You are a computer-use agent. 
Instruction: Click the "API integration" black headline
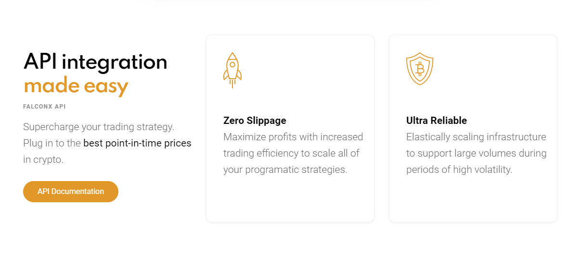[x=95, y=62]
